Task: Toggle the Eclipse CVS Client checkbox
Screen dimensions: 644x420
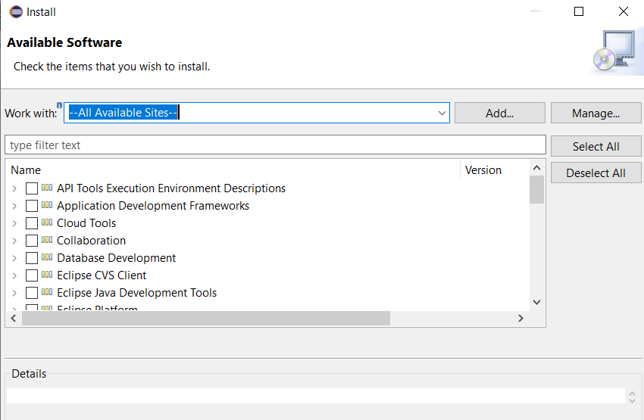Action: coord(32,275)
